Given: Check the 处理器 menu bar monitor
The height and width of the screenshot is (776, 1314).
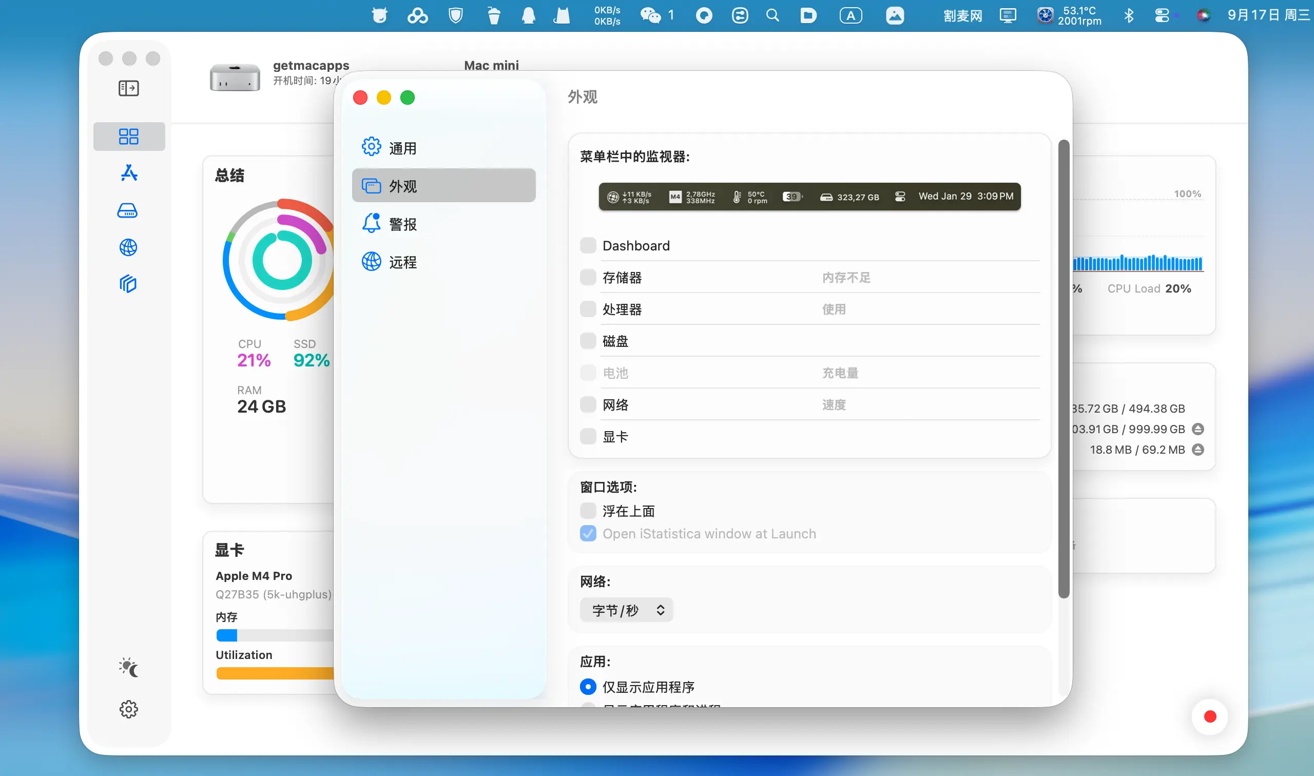Looking at the screenshot, I should tap(588, 309).
